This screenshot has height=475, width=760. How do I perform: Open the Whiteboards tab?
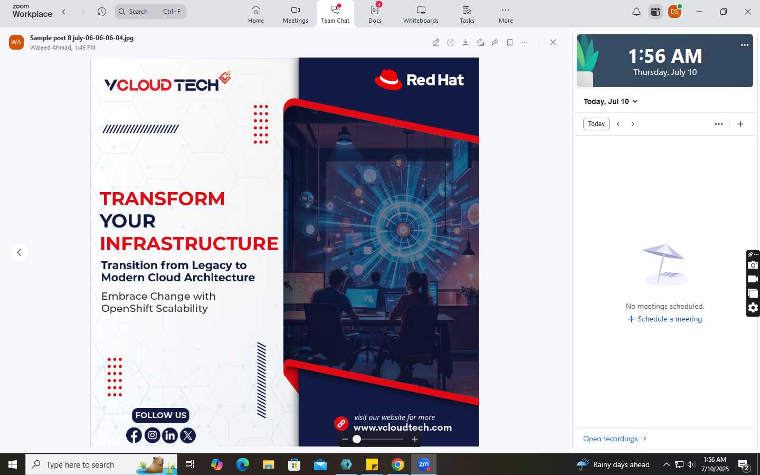click(421, 14)
